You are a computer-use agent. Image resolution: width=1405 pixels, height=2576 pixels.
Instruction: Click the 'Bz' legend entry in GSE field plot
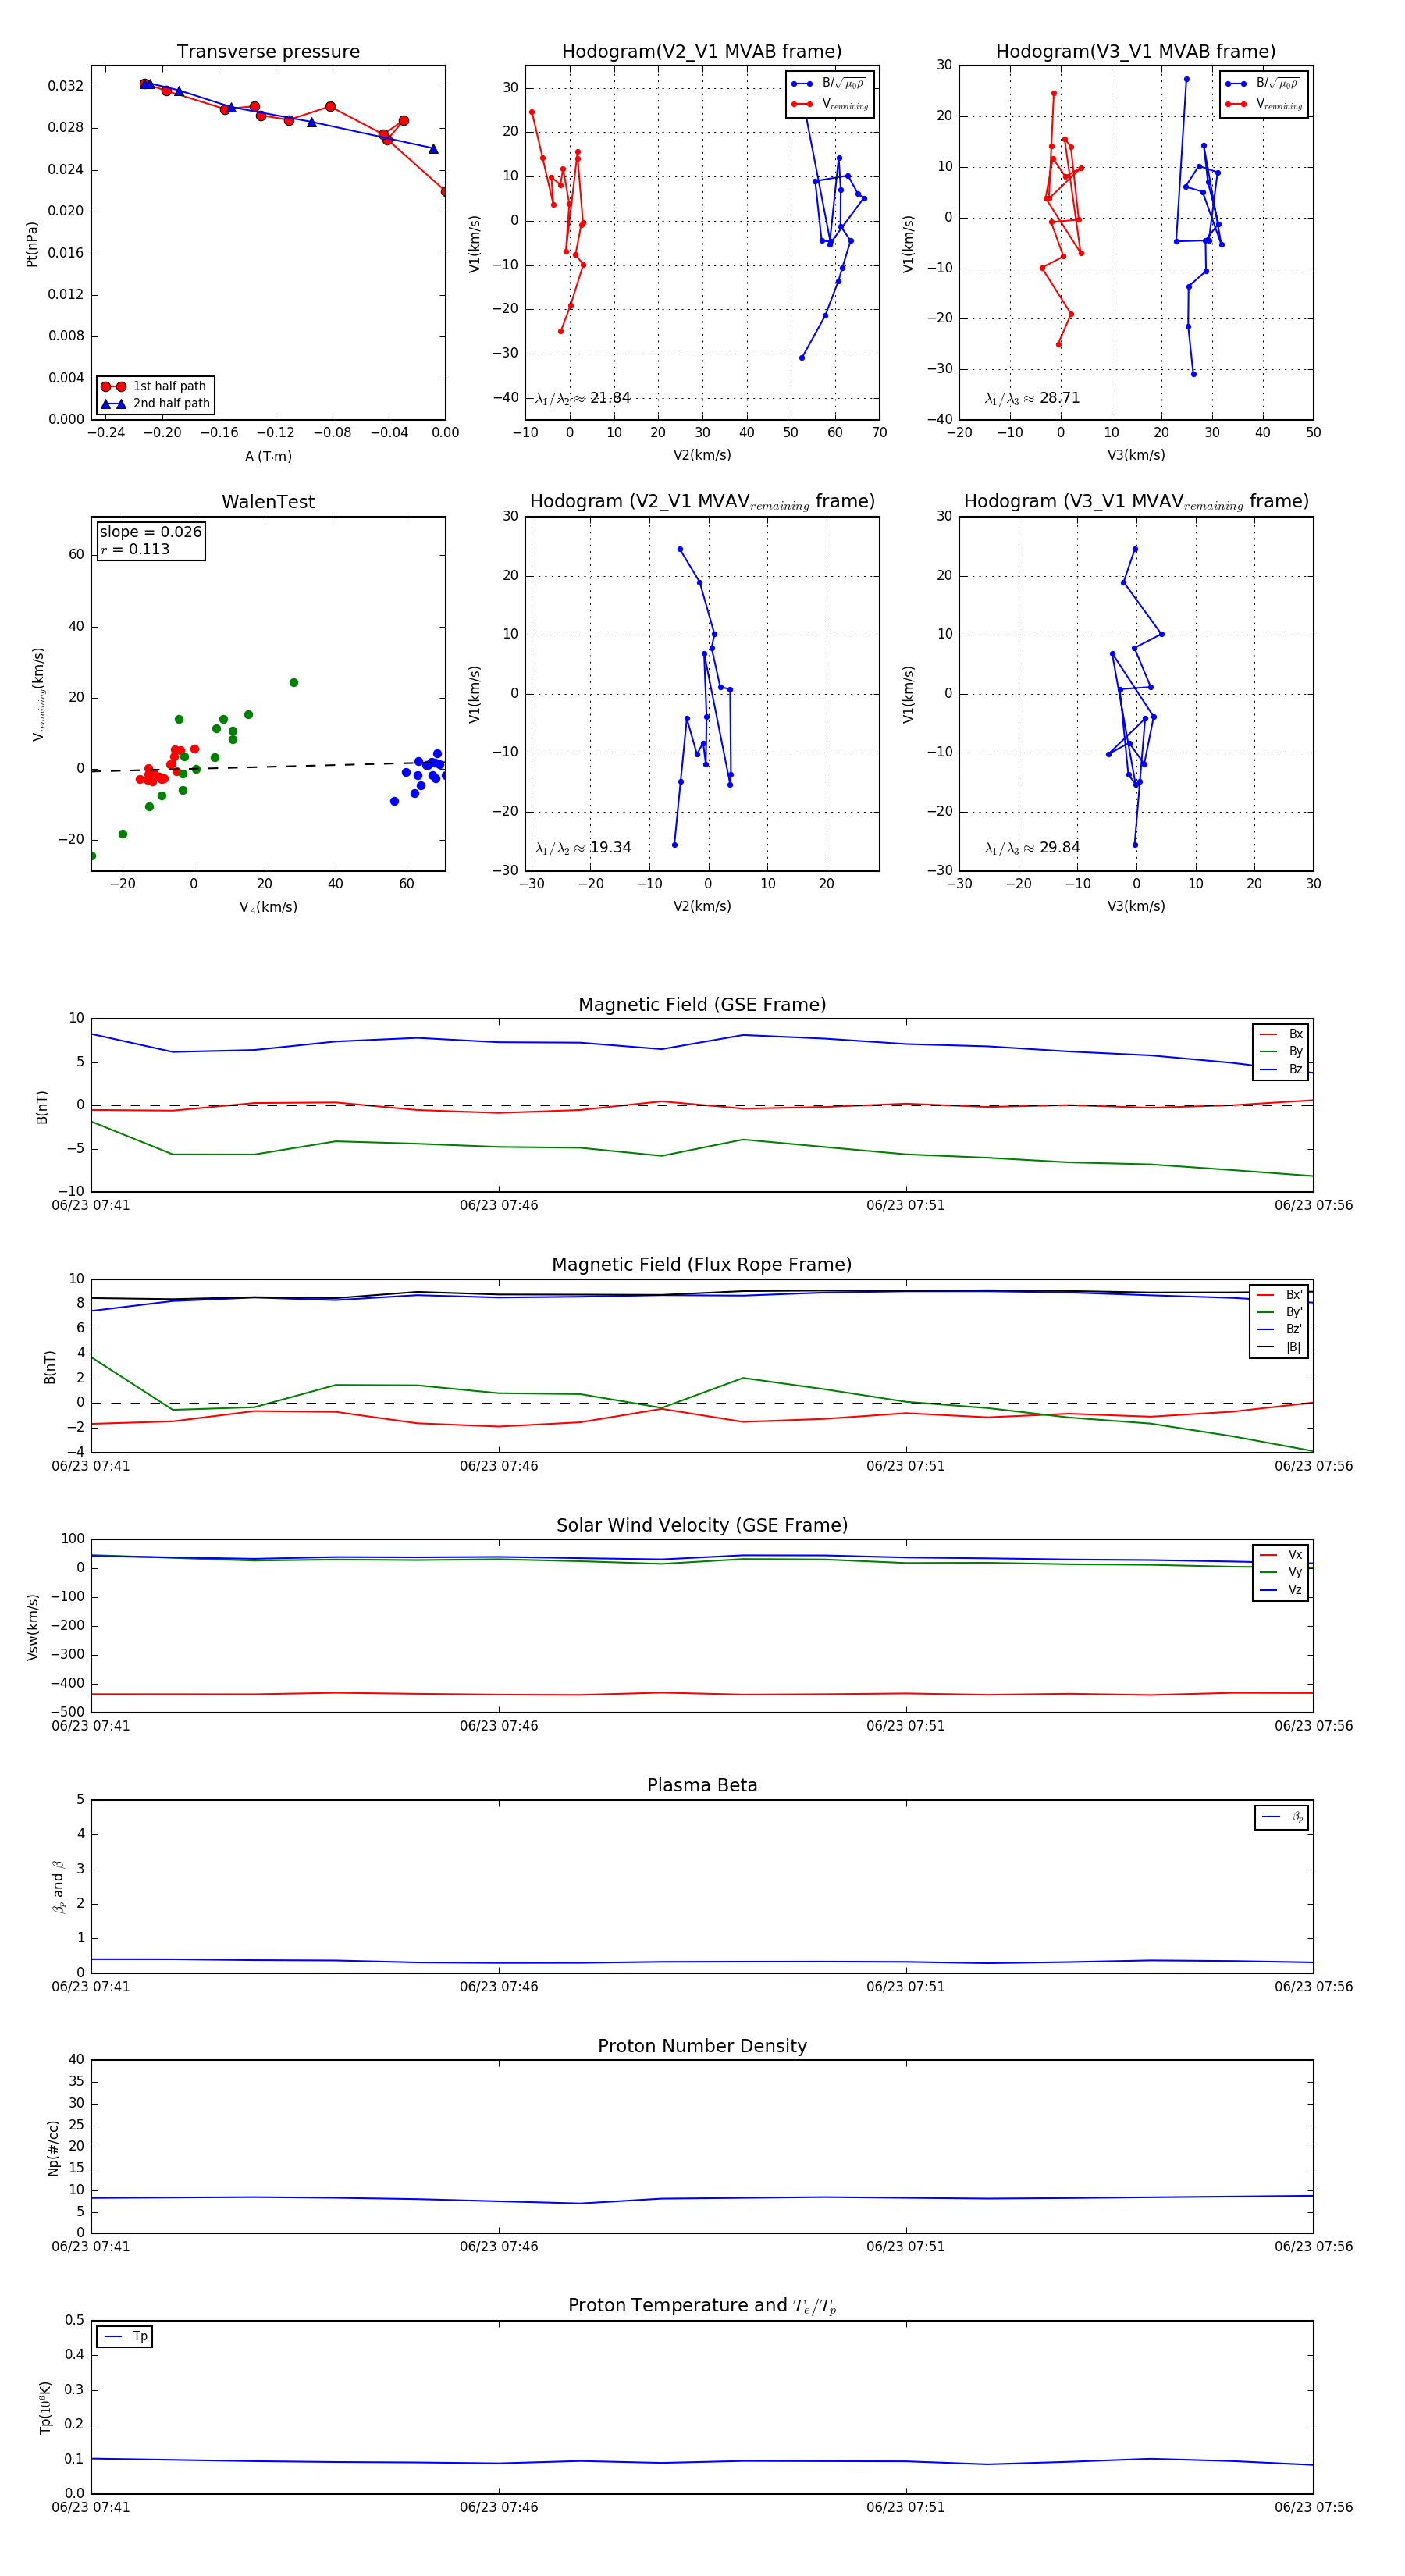pos(1281,1069)
